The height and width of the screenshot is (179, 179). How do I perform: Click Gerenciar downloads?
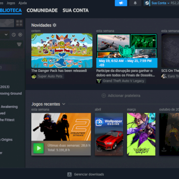pyautogui.click(x=89, y=174)
